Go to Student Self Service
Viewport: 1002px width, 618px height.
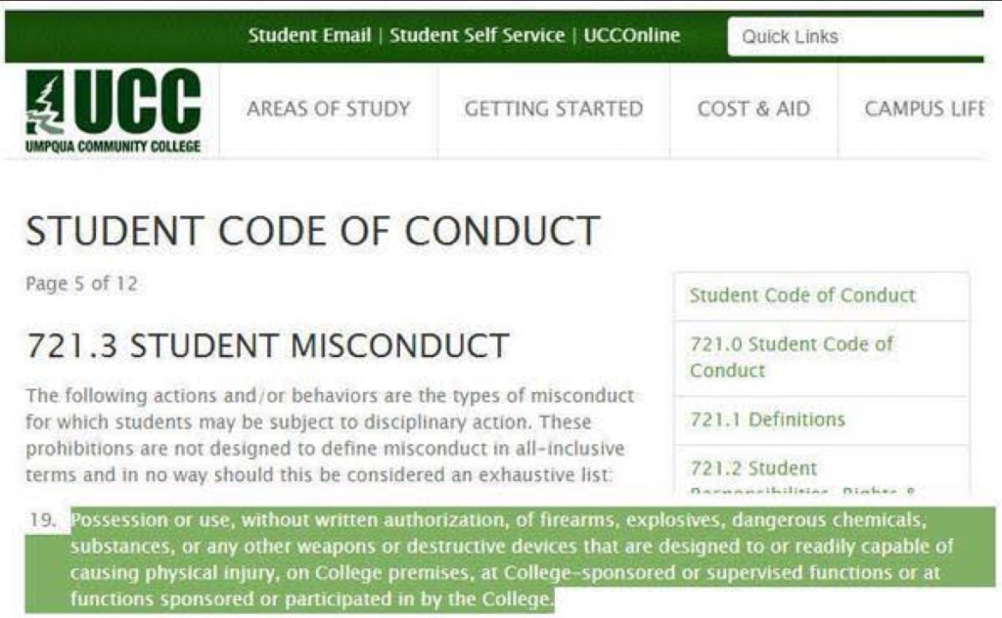[477, 36]
